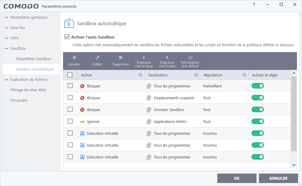Click file icon beside Applications Metro

point(149,122)
